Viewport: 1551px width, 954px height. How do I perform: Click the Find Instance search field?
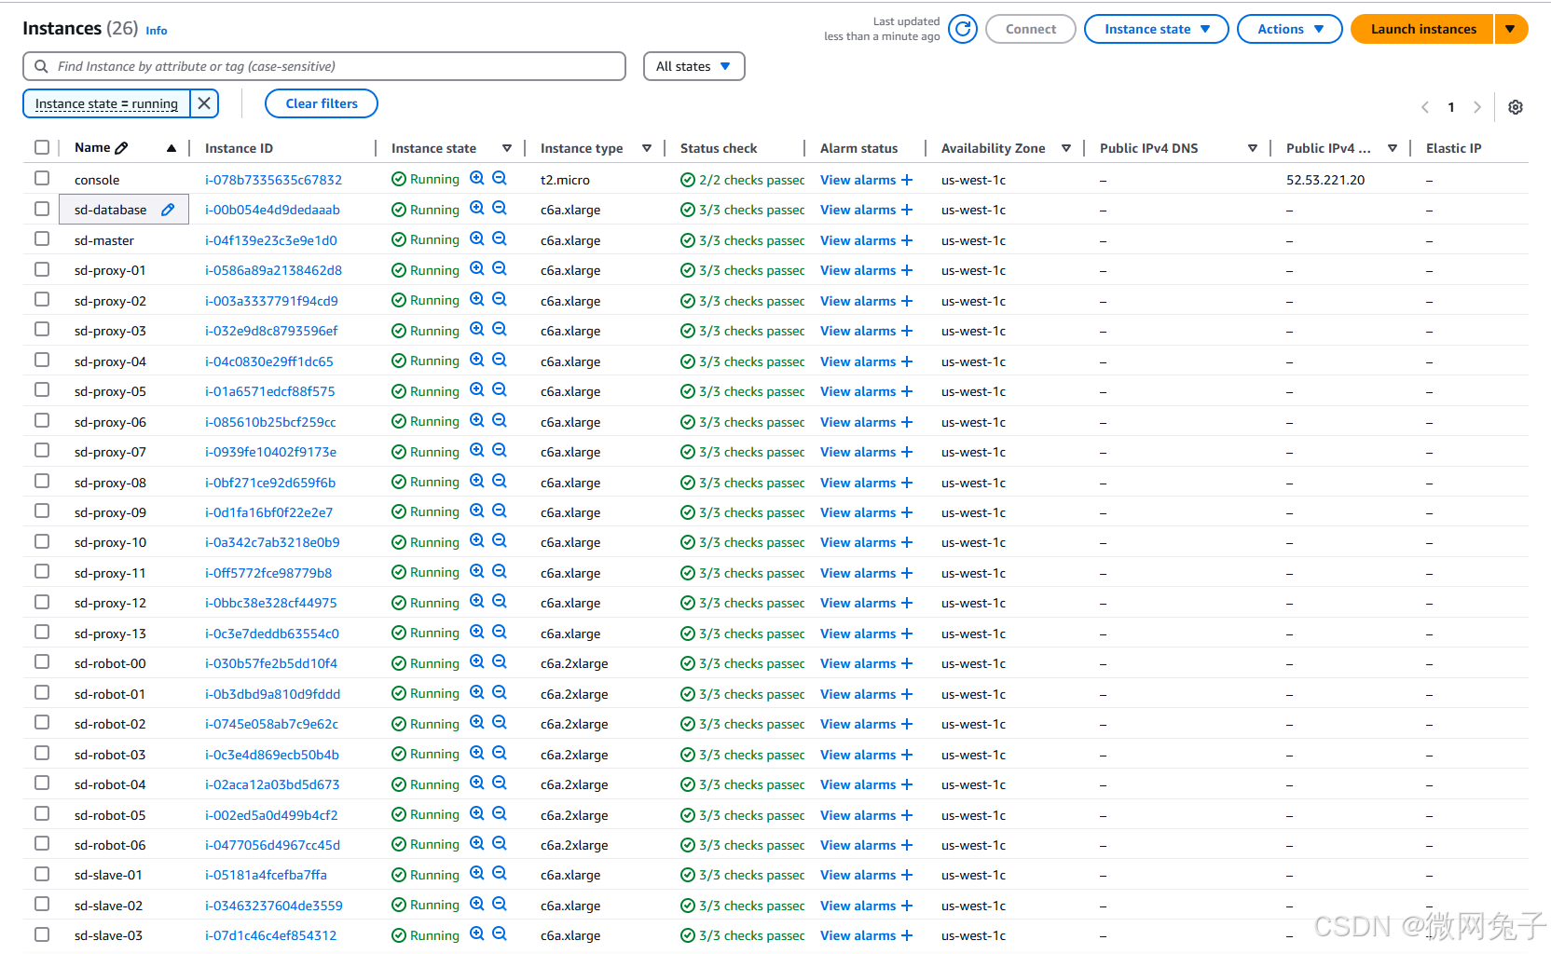point(324,66)
